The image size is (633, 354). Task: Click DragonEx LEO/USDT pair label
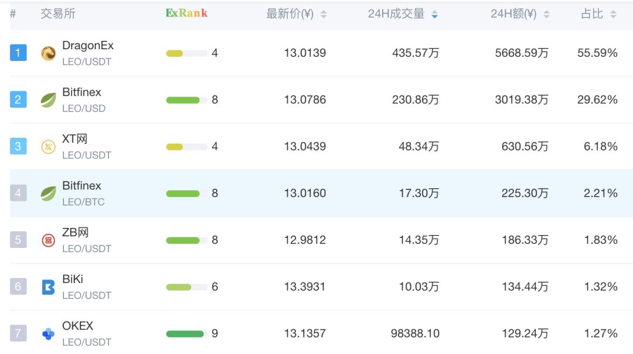pos(87,62)
